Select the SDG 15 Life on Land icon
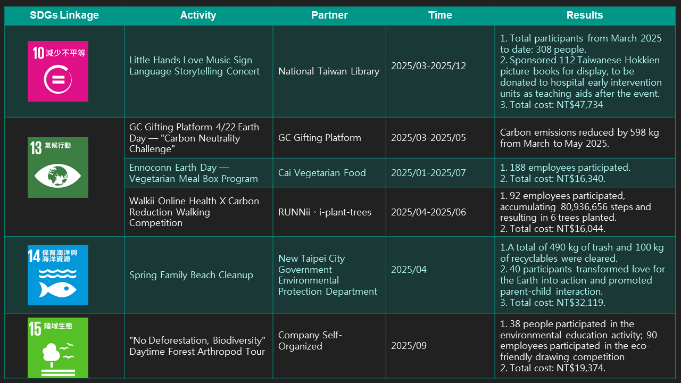This screenshot has height=383, width=681. coord(58,347)
